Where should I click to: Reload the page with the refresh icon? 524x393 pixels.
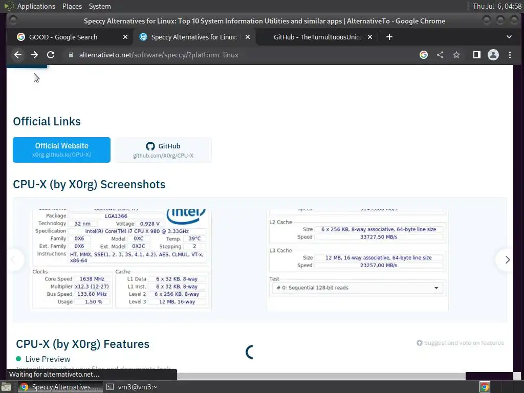click(51, 55)
